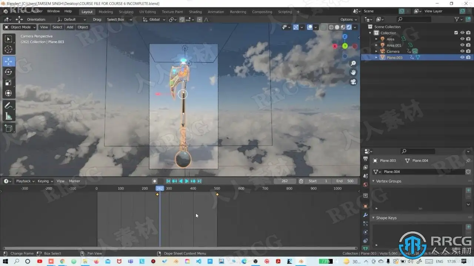This screenshot has width=474, height=266.
Task: Open the Modifier wrench properties tab
Action: [365, 215]
